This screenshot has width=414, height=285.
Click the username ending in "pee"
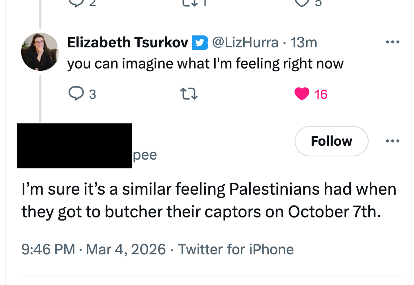(145, 155)
